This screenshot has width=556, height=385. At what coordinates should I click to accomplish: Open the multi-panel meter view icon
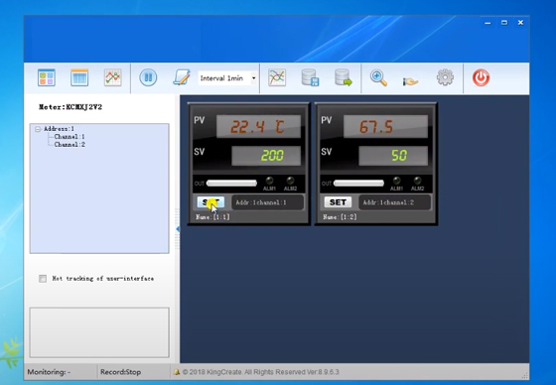click(x=47, y=77)
